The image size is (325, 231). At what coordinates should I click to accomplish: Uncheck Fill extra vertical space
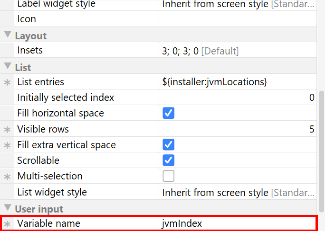[x=168, y=145]
